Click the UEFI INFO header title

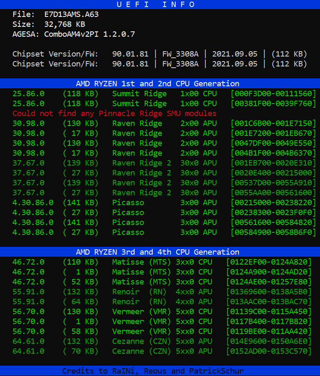click(x=156, y=5)
